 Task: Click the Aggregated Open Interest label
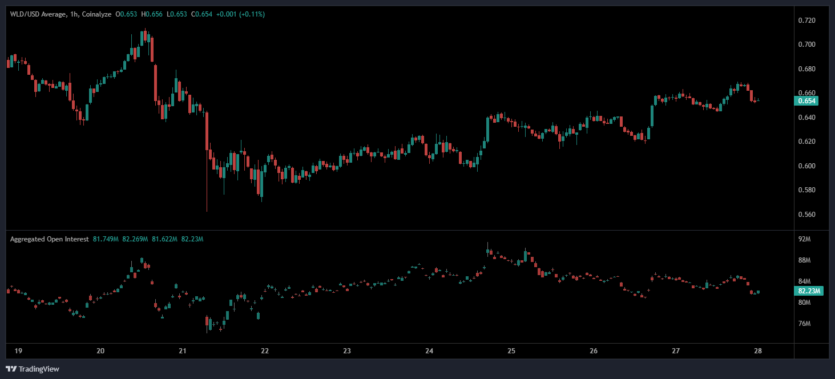click(x=49, y=239)
